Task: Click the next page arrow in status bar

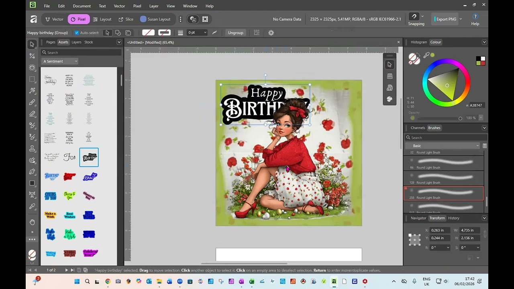Action: [67, 270]
